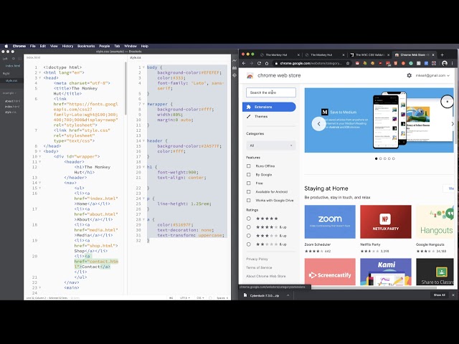Check Works with Google Drive checkbox
Screen dimensions: 459x344
249,201
